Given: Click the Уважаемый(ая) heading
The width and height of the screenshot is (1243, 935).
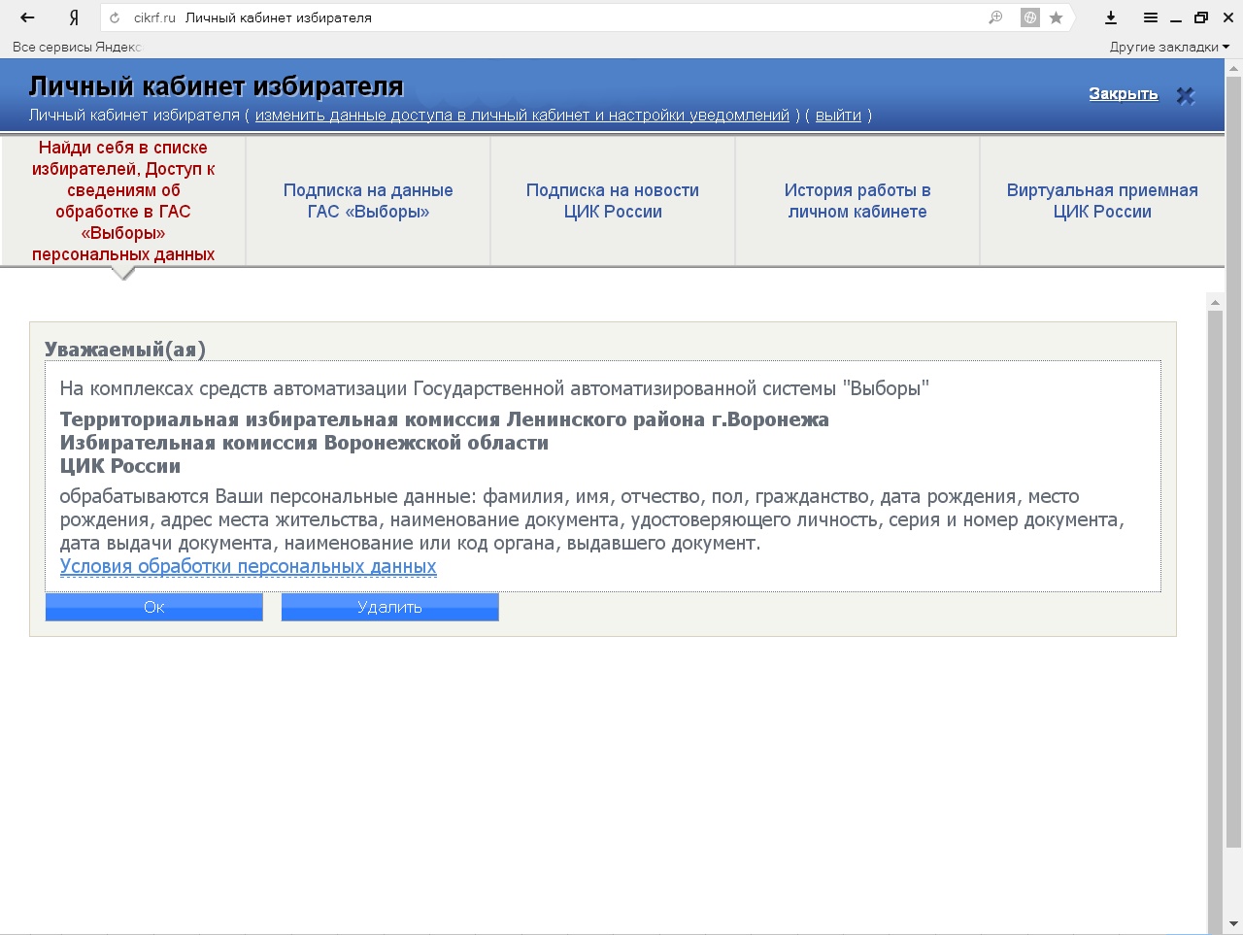Looking at the screenshot, I should 125,350.
